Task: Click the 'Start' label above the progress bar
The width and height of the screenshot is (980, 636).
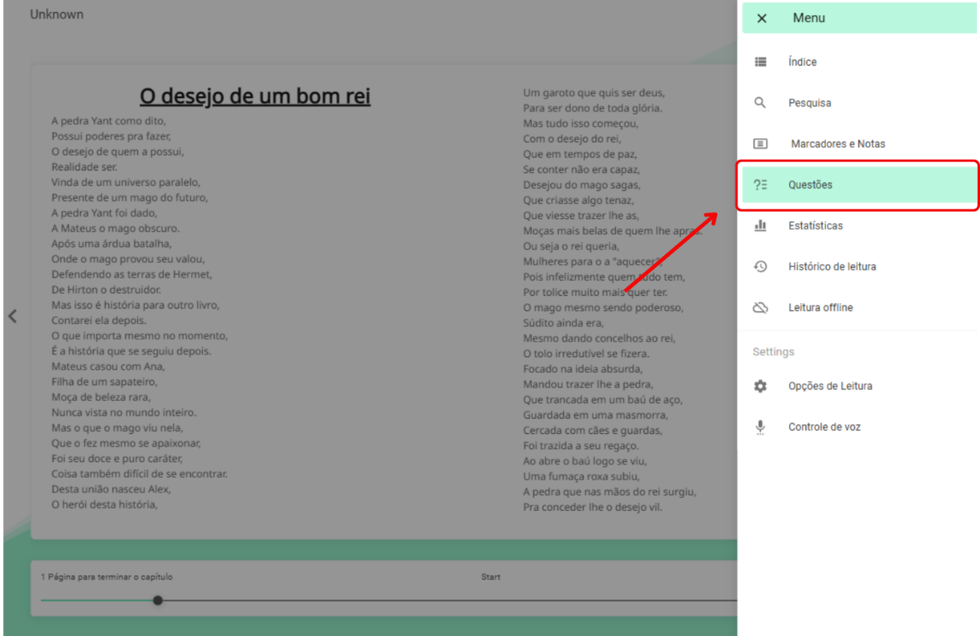Action: coord(491,577)
